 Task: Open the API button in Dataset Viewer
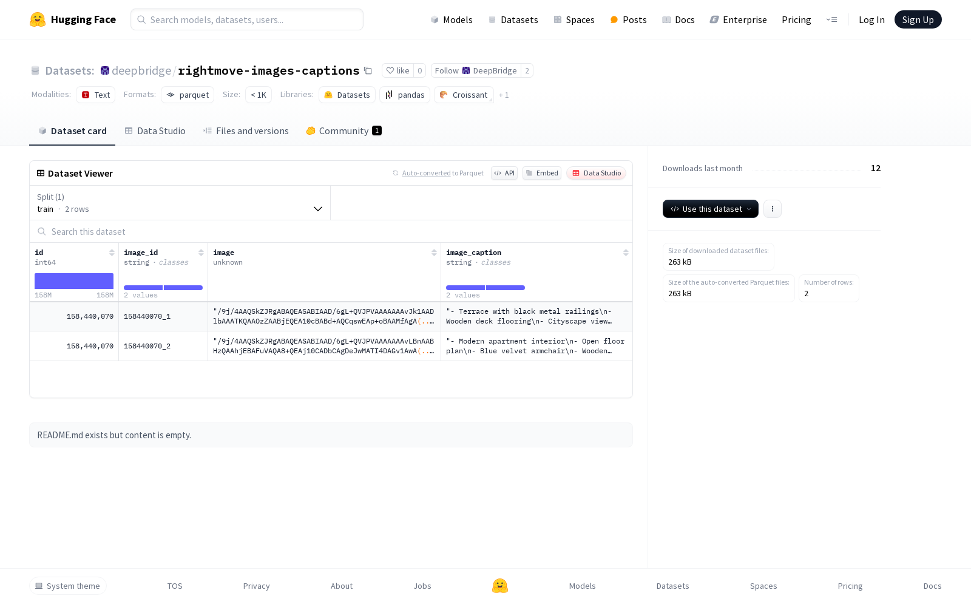504,173
